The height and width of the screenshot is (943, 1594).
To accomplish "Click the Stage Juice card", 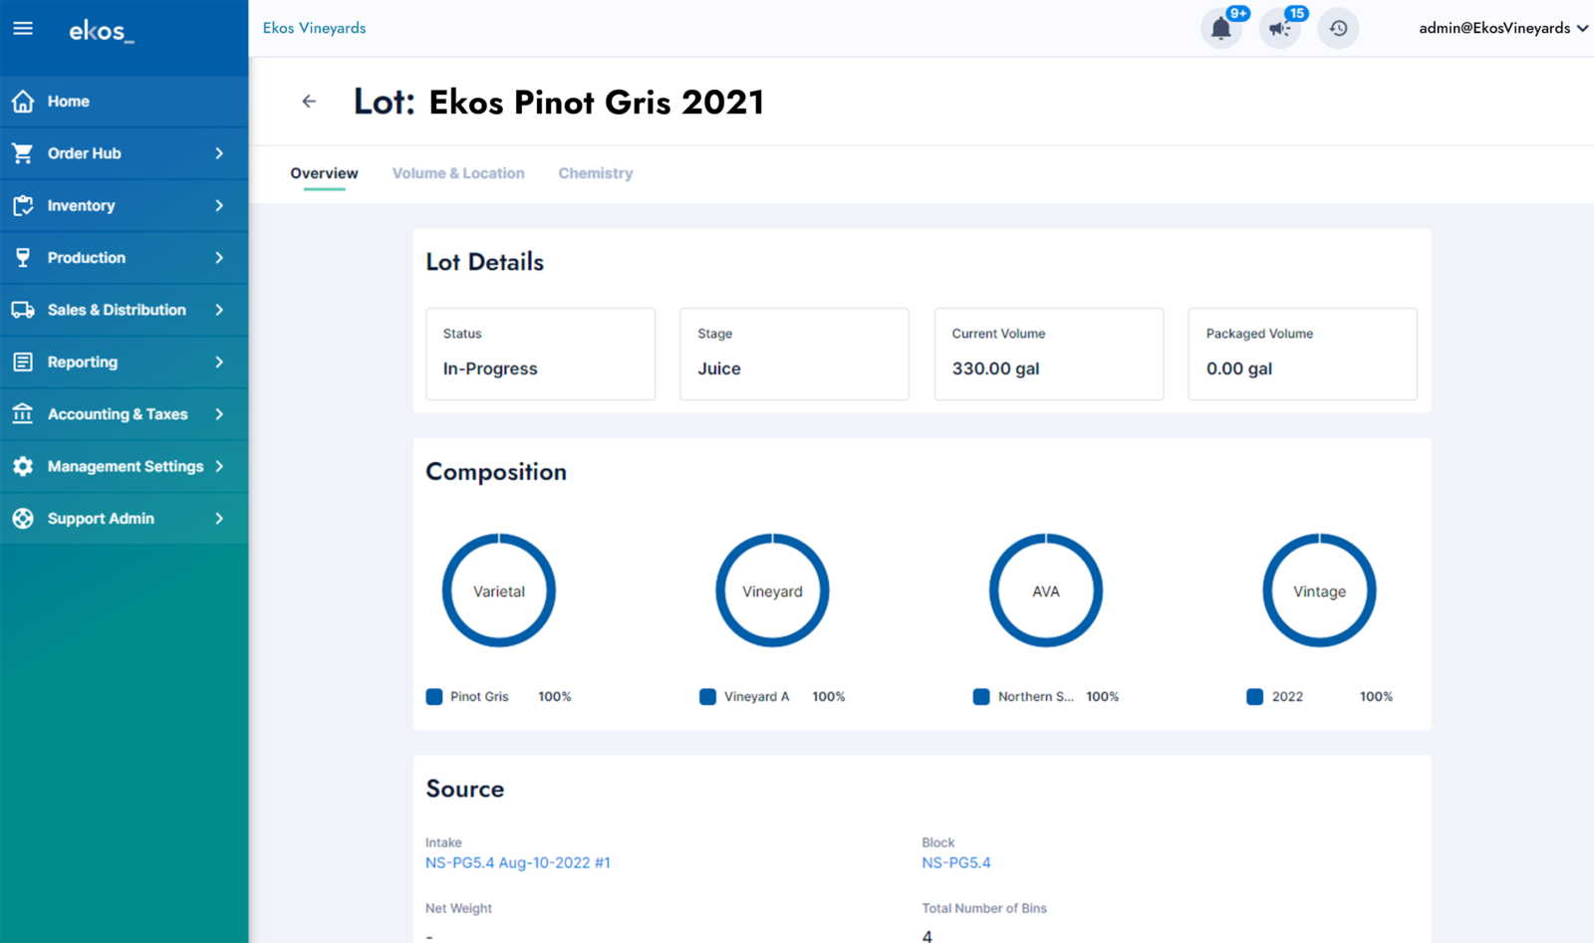I will pyautogui.click(x=794, y=354).
